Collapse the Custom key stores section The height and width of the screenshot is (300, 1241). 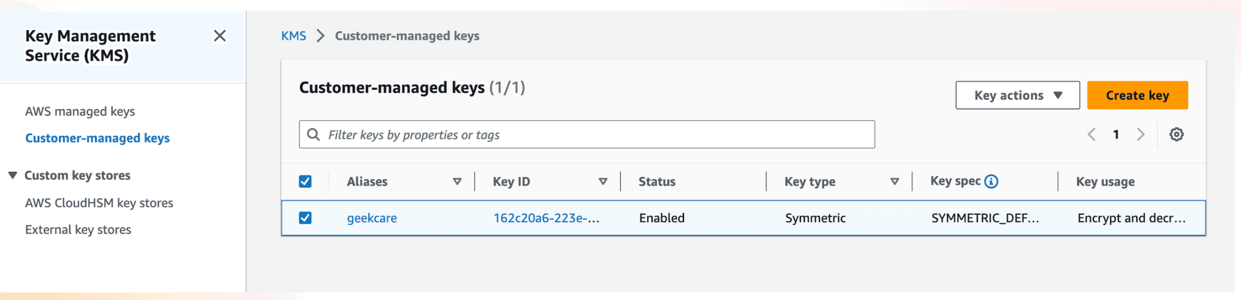tap(13, 175)
